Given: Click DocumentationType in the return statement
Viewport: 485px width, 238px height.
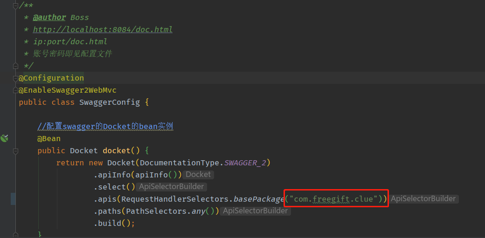Looking at the screenshot, I should 180,163.
